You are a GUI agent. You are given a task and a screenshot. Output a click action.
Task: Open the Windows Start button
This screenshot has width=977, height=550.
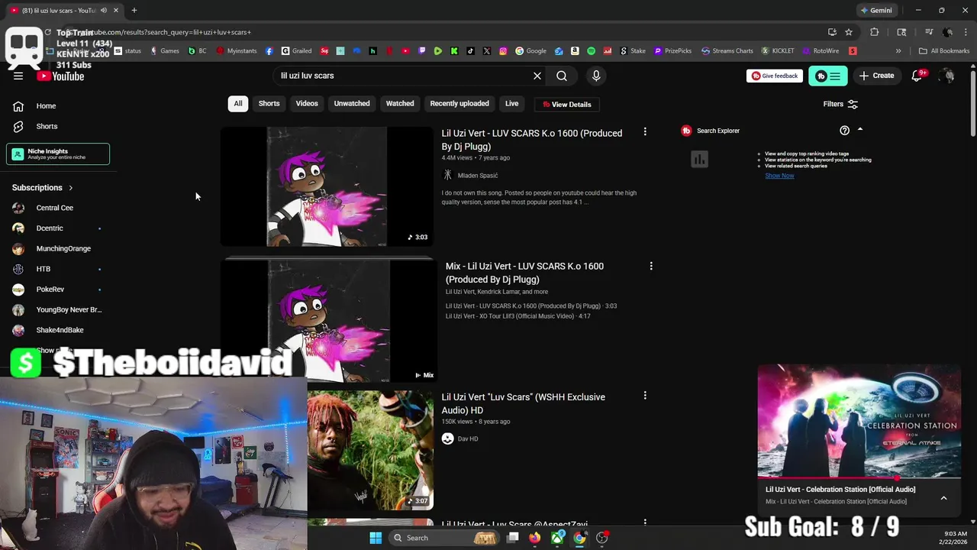376,538
